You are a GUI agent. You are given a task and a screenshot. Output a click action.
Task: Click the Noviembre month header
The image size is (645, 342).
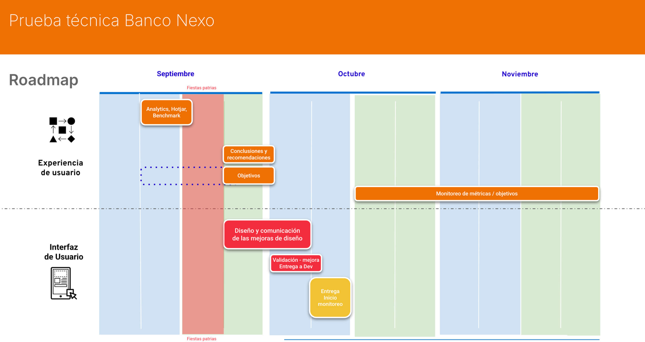[x=520, y=74]
